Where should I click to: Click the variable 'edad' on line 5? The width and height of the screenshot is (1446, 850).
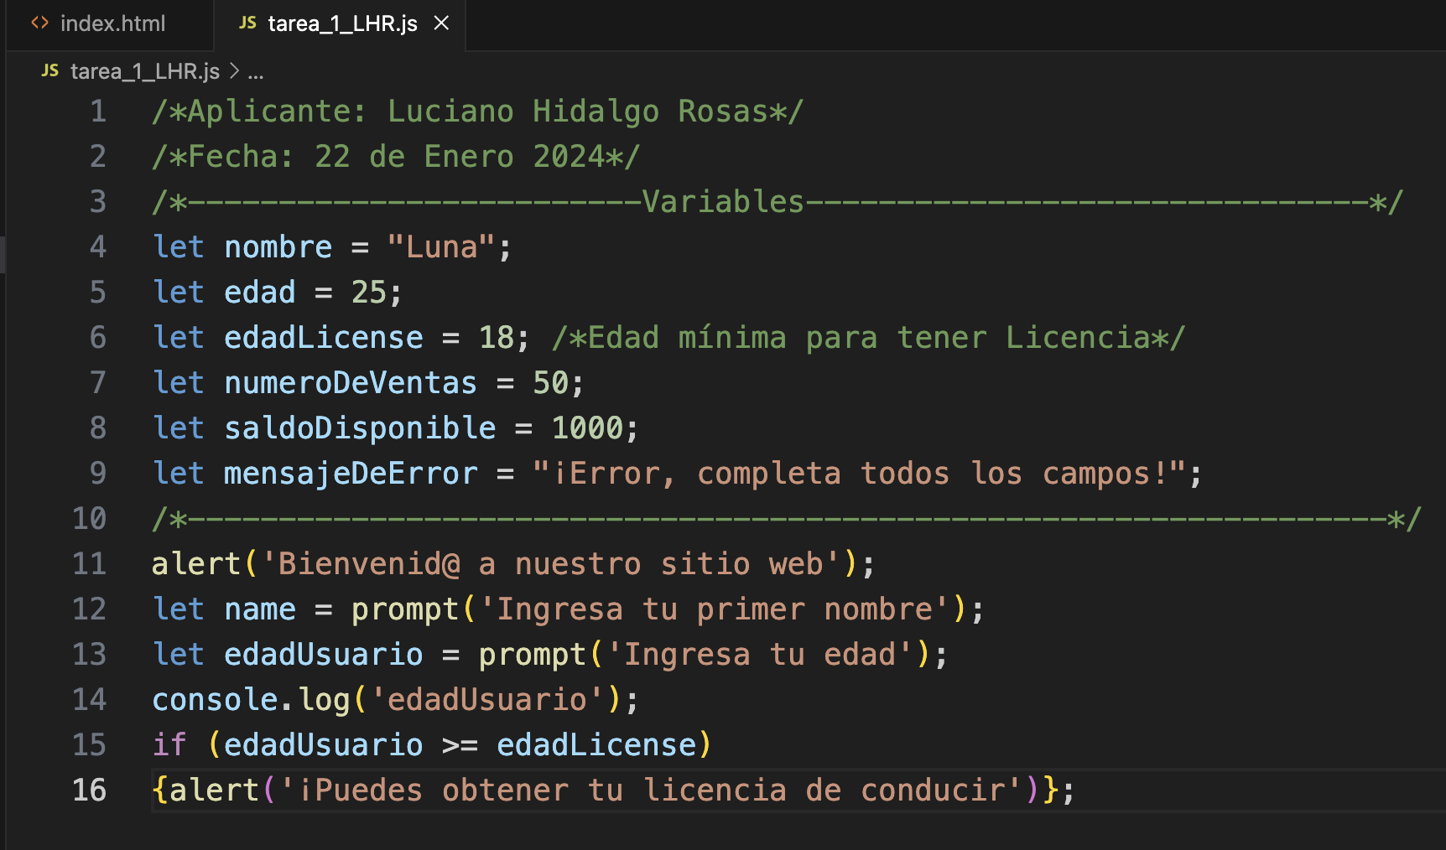[260, 293]
